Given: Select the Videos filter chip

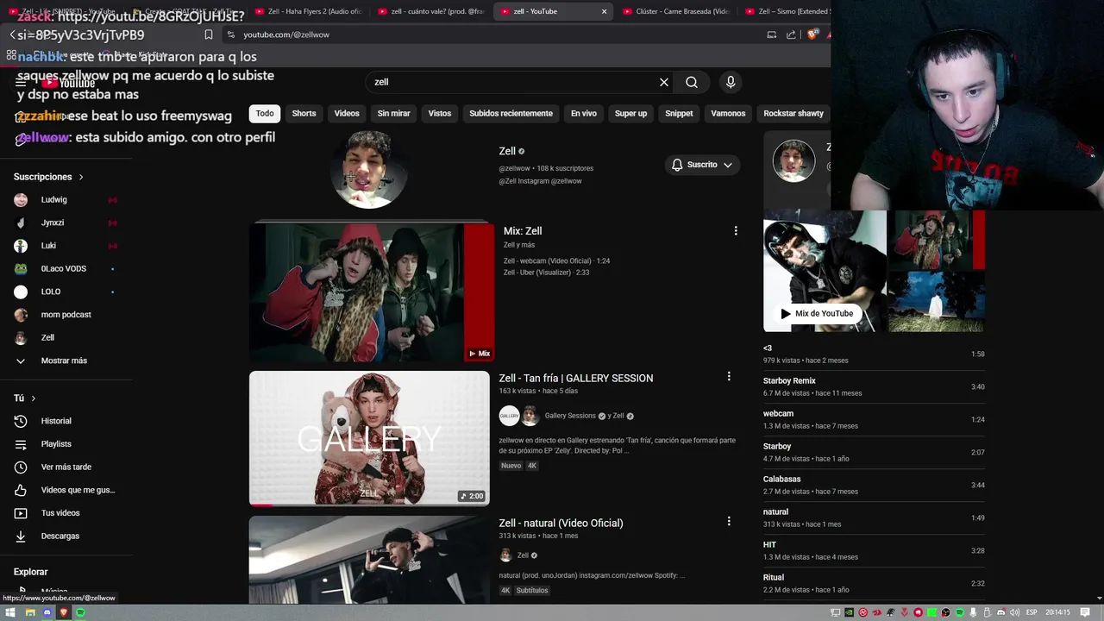Looking at the screenshot, I should tap(347, 113).
